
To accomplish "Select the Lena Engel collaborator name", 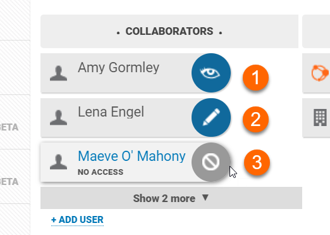I will [111, 111].
